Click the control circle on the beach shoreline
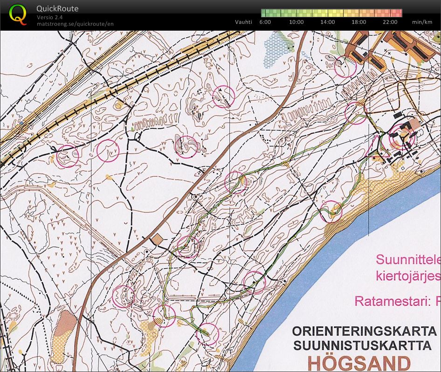The image size is (441, 372). [331, 211]
